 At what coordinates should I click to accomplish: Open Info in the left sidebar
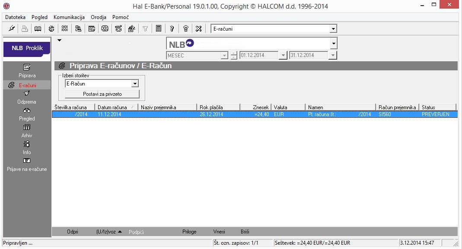[27, 148]
